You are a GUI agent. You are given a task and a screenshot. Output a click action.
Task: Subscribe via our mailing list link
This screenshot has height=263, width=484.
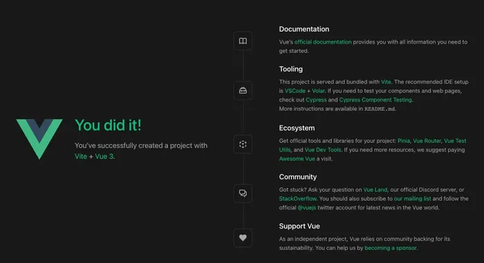click(x=412, y=199)
